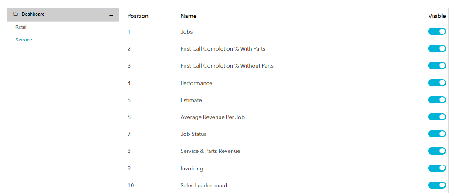
Task: Open the Retail dashboard item
Action: 21,27
